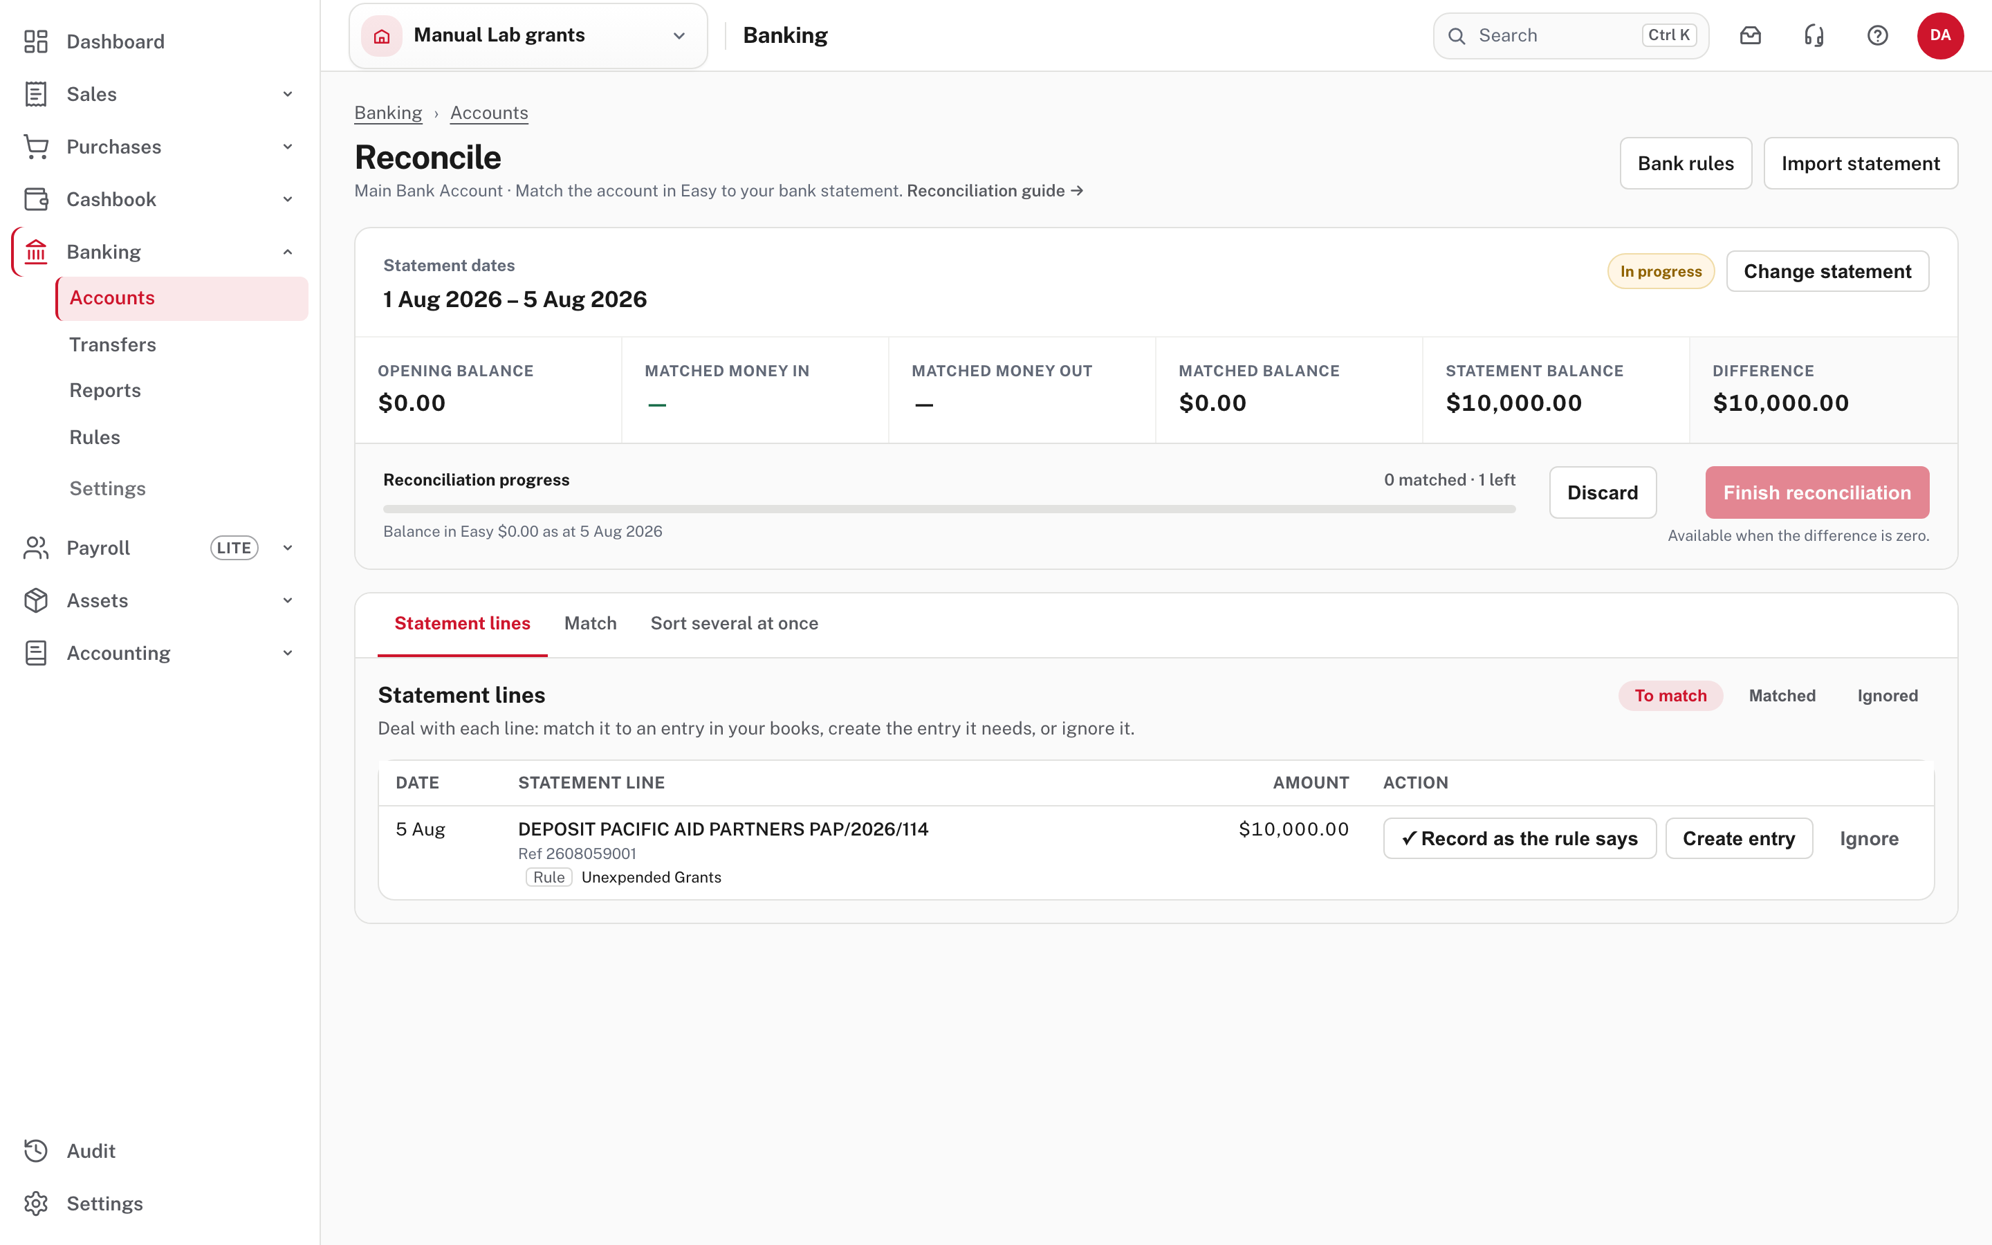This screenshot has height=1245, width=1992.
Task: Click the Sales receipt icon
Action: [x=35, y=94]
